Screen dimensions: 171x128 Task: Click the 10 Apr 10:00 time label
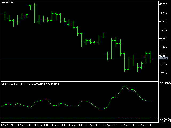point(42,125)
